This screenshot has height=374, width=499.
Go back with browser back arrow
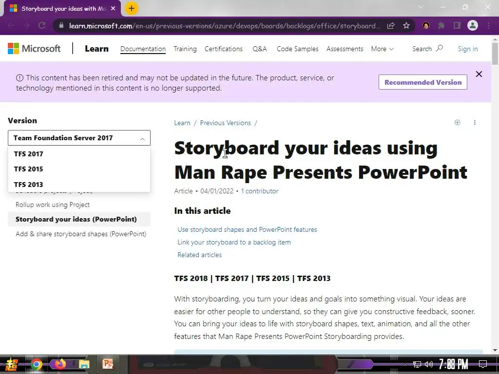point(11,25)
